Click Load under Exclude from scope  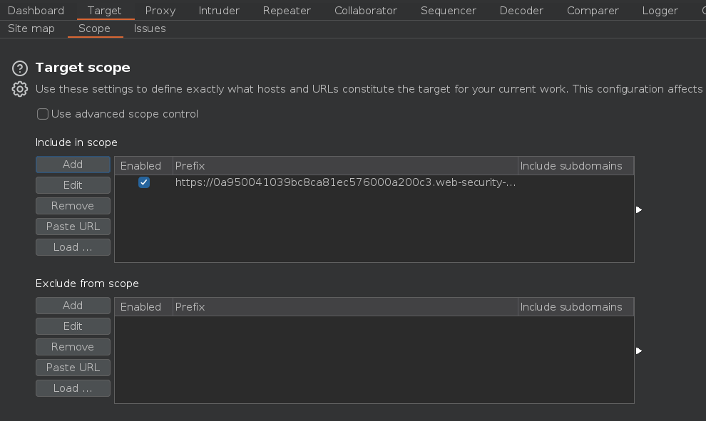[73, 388]
